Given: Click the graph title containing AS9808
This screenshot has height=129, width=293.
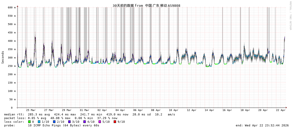Looking at the screenshot, I should pyautogui.click(x=146, y=5).
